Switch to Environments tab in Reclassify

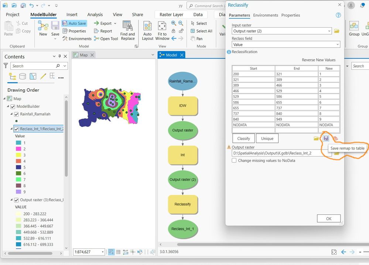[266, 15]
